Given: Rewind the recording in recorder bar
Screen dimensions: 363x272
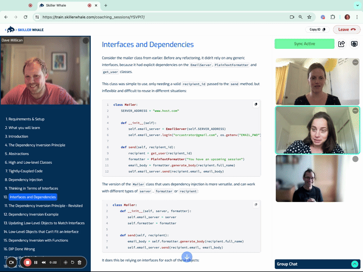Looking at the screenshot, I should tap(43, 262).
